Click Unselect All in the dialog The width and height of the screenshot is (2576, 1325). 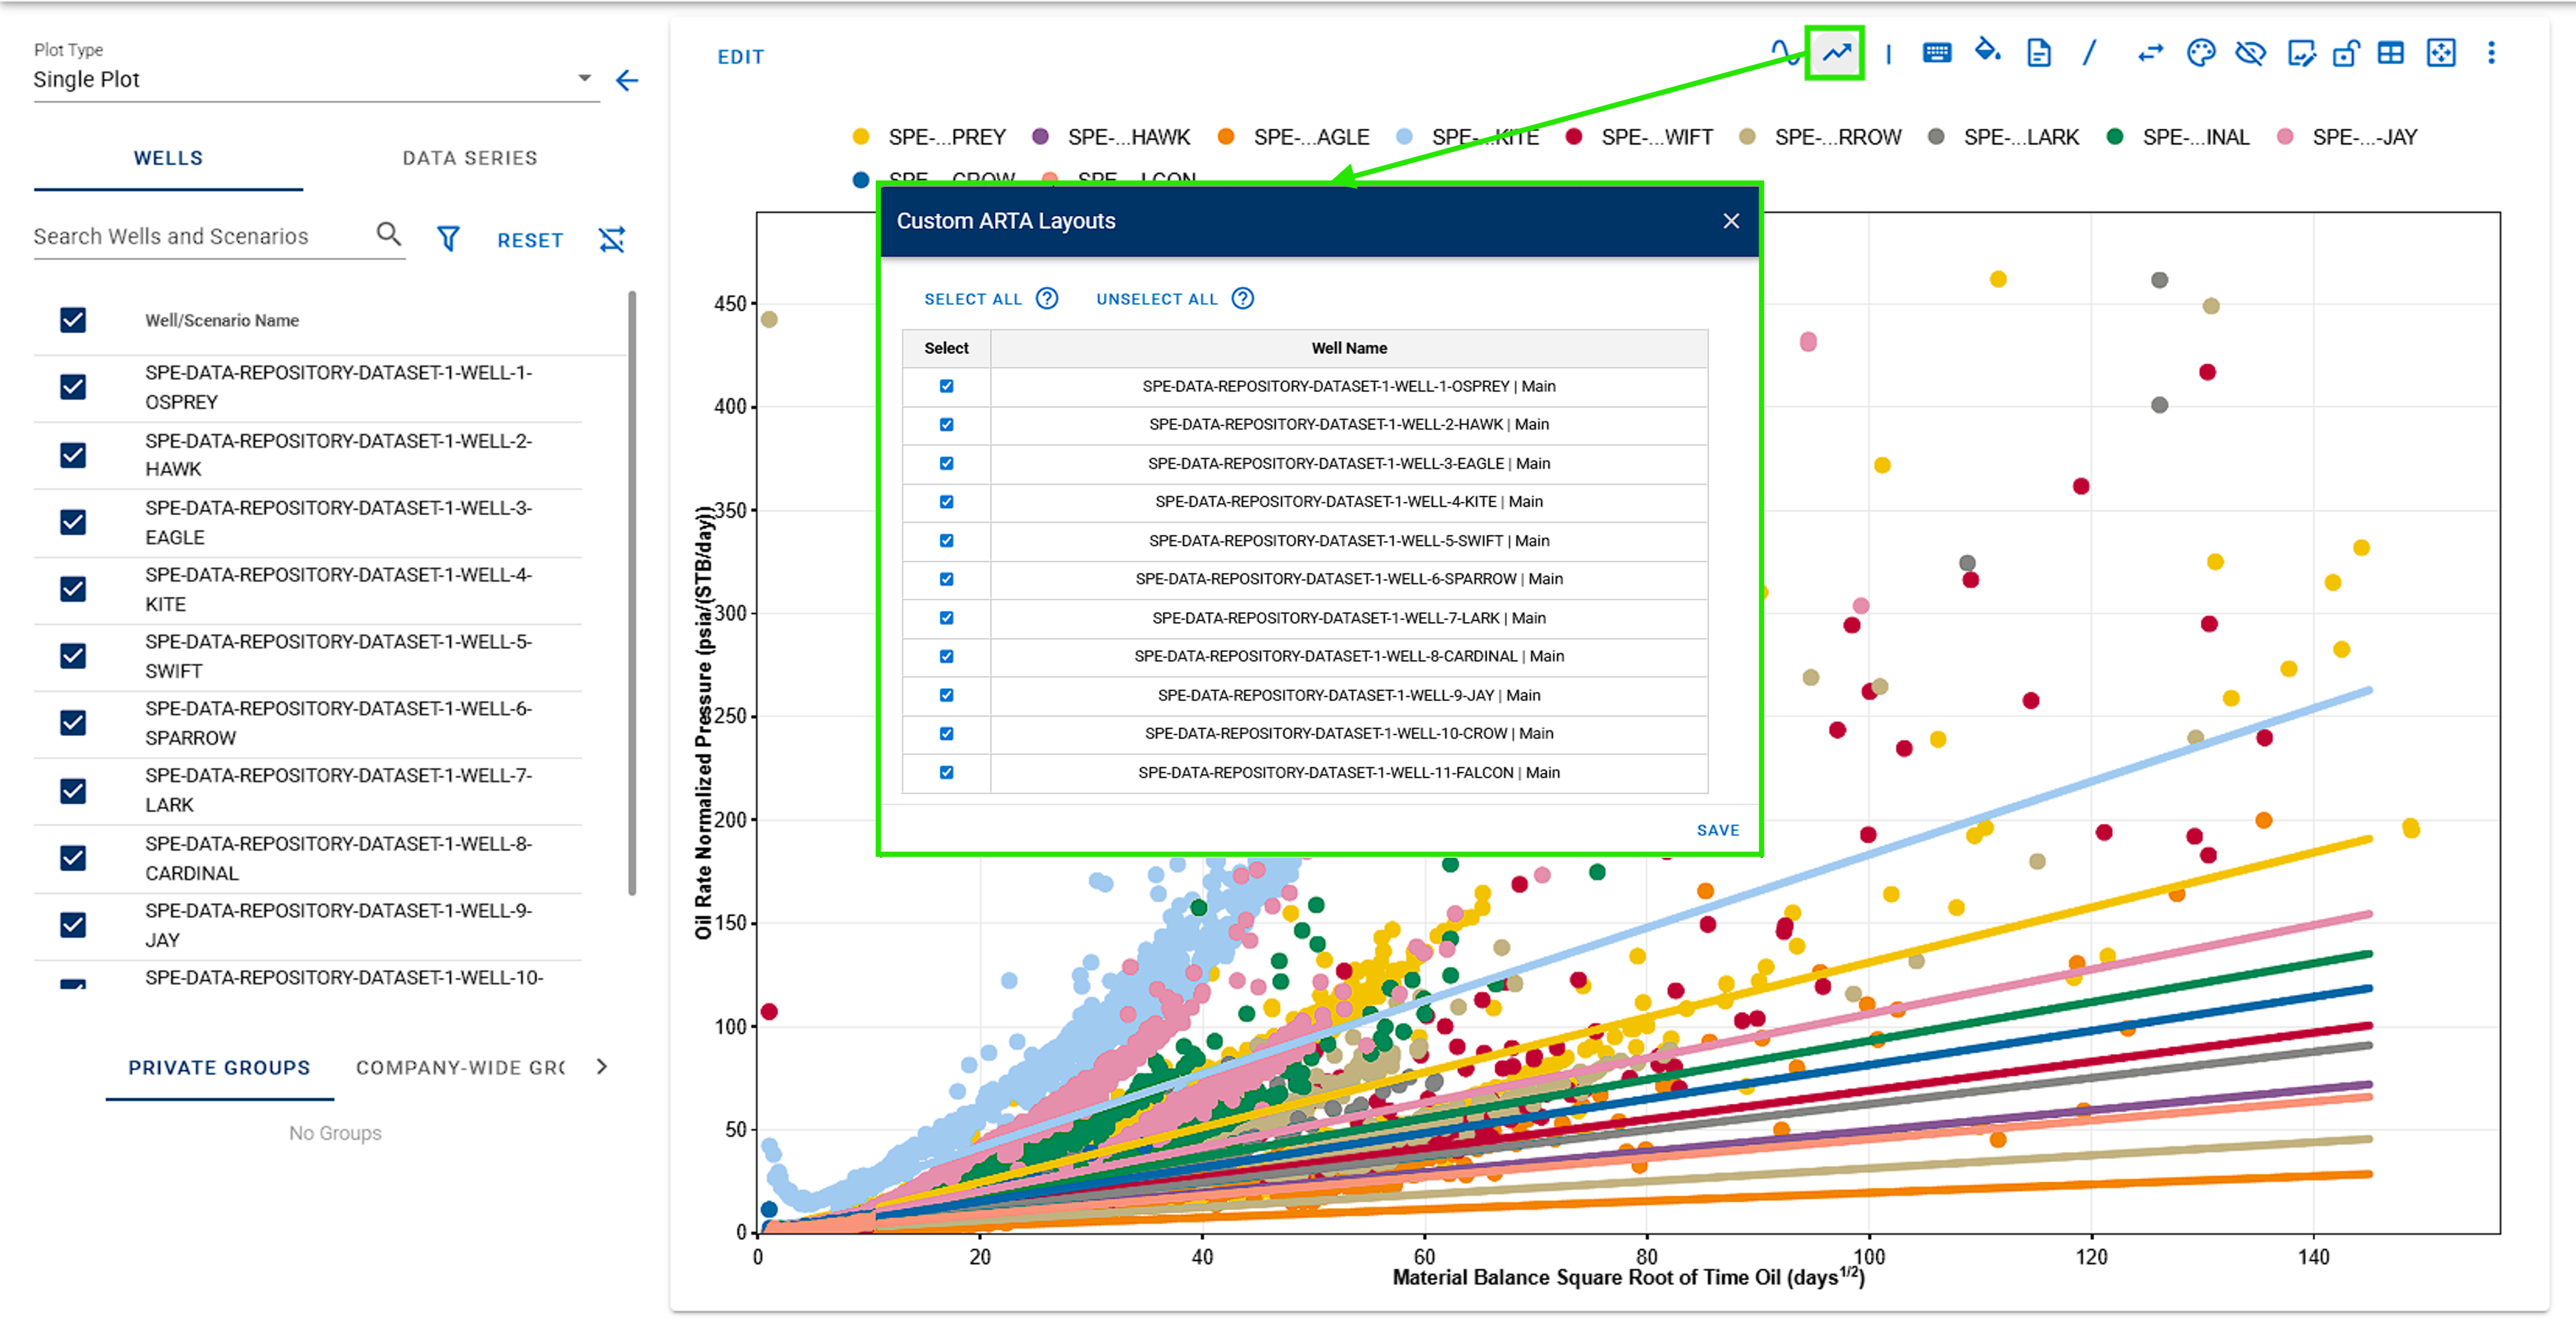coord(1157,299)
